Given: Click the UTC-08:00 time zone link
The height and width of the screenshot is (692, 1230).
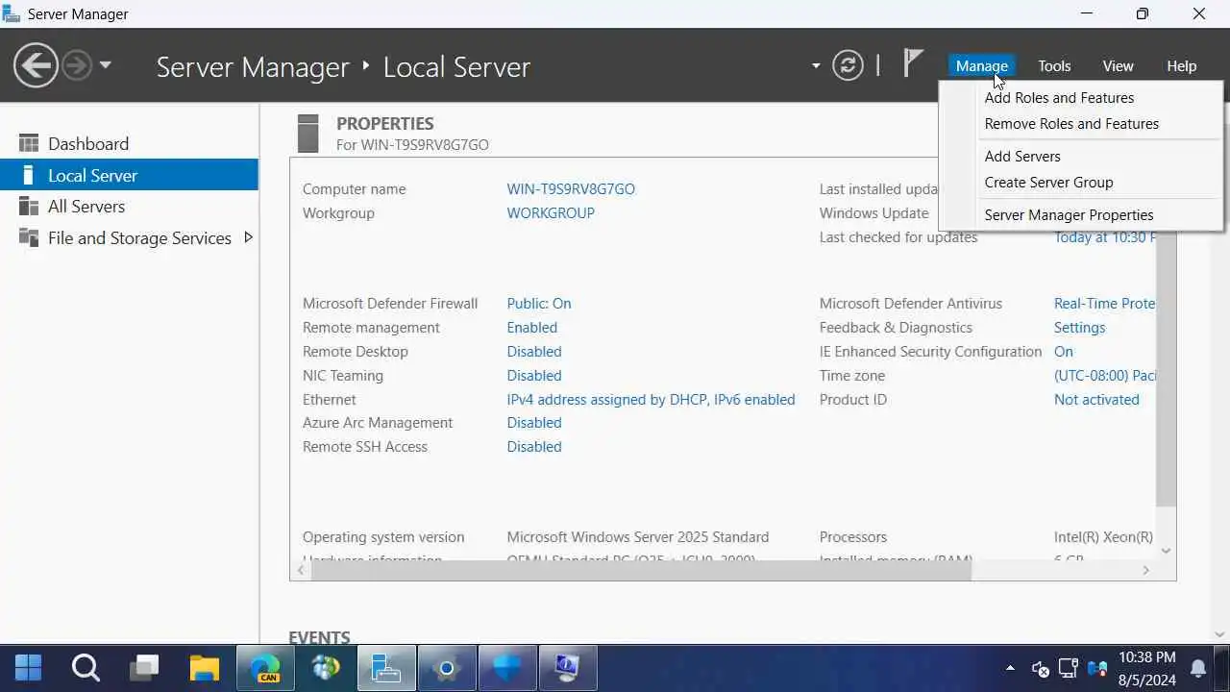Looking at the screenshot, I should point(1104,376).
